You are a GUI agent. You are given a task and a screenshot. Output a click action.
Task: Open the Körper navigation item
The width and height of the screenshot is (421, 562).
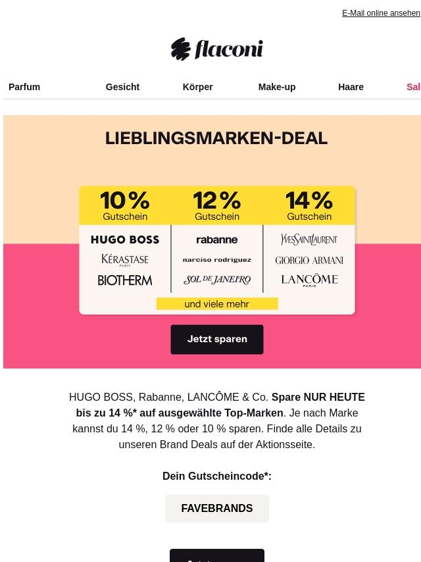click(198, 87)
